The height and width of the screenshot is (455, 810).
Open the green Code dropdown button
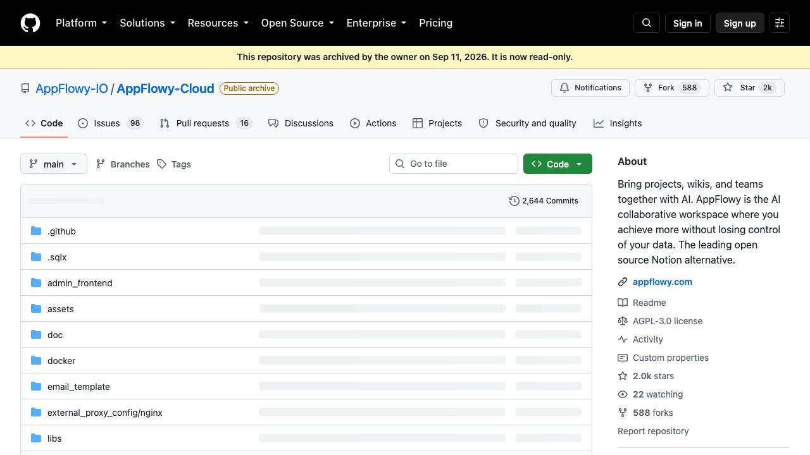pyautogui.click(x=558, y=164)
